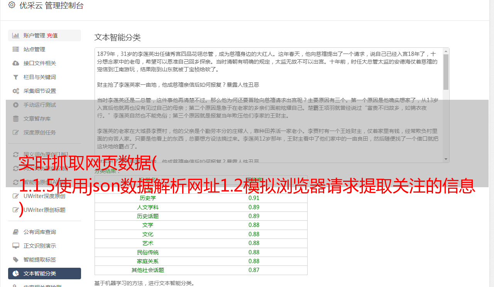
Task: Click the book icon for 公有词库查询
Action: (16, 232)
